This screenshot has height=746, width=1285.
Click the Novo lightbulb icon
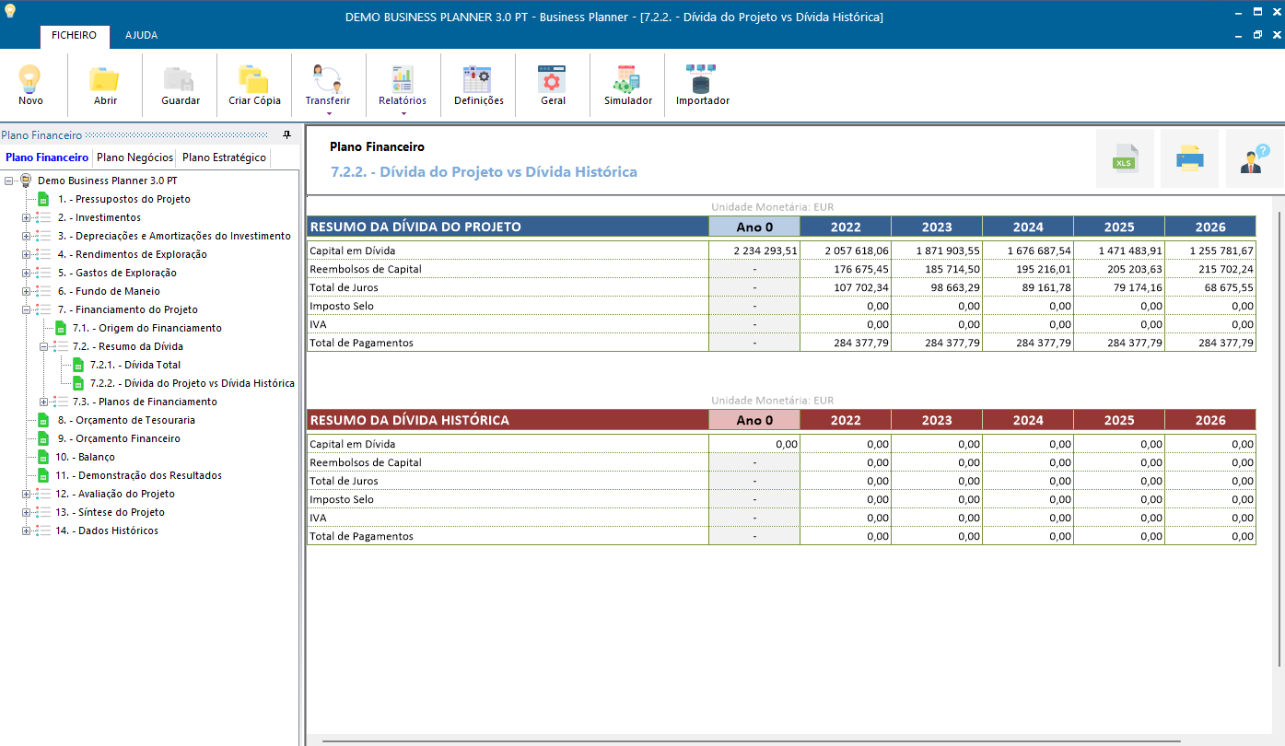pos(30,79)
